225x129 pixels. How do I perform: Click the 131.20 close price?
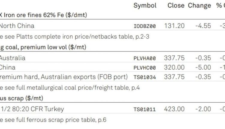tap(174, 26)
